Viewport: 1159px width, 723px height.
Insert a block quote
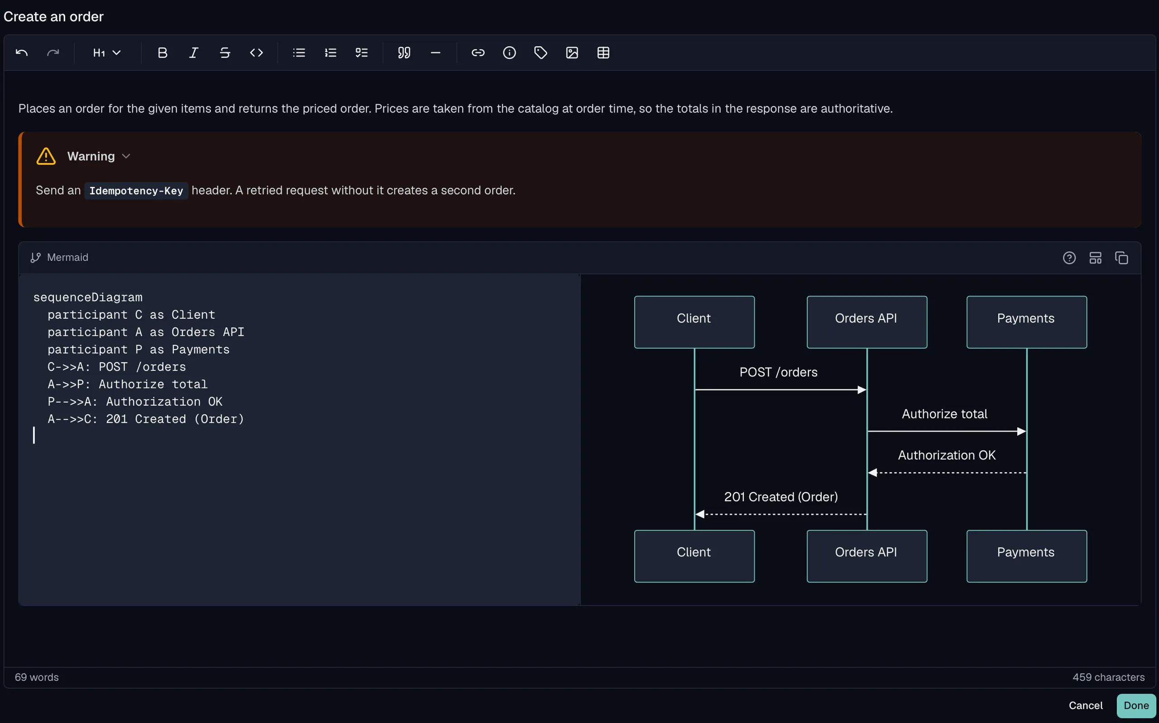[x=404, y=53]
